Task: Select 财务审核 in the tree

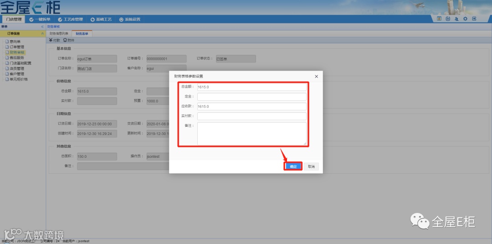Action: pyautogui.click(x=17, y=52)
